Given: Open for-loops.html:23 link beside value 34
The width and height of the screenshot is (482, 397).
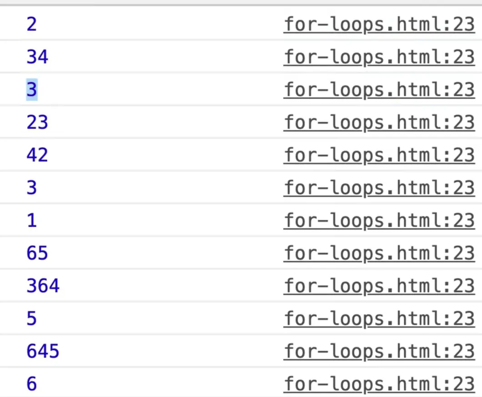Looking at the screenshot, I should 379,57.
